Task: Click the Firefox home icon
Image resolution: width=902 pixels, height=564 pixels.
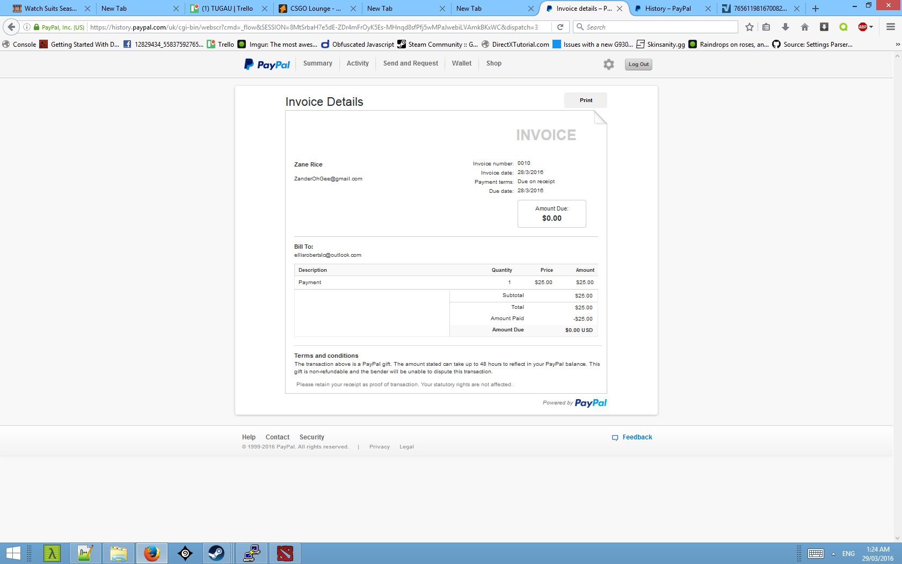Action: click(x=804, y=27)
